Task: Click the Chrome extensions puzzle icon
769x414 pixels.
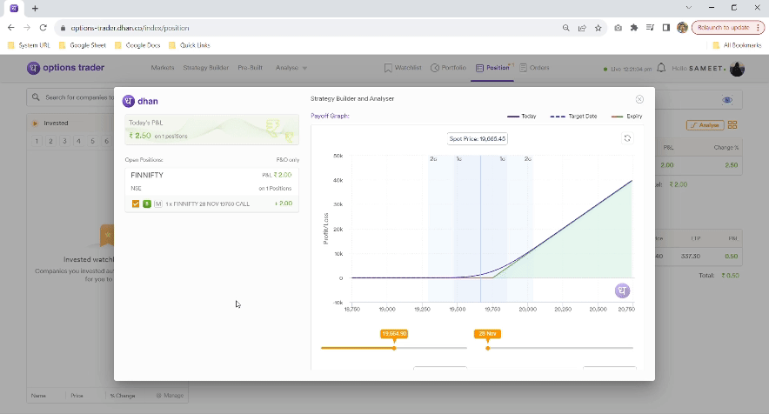Action: click(634, 28)
